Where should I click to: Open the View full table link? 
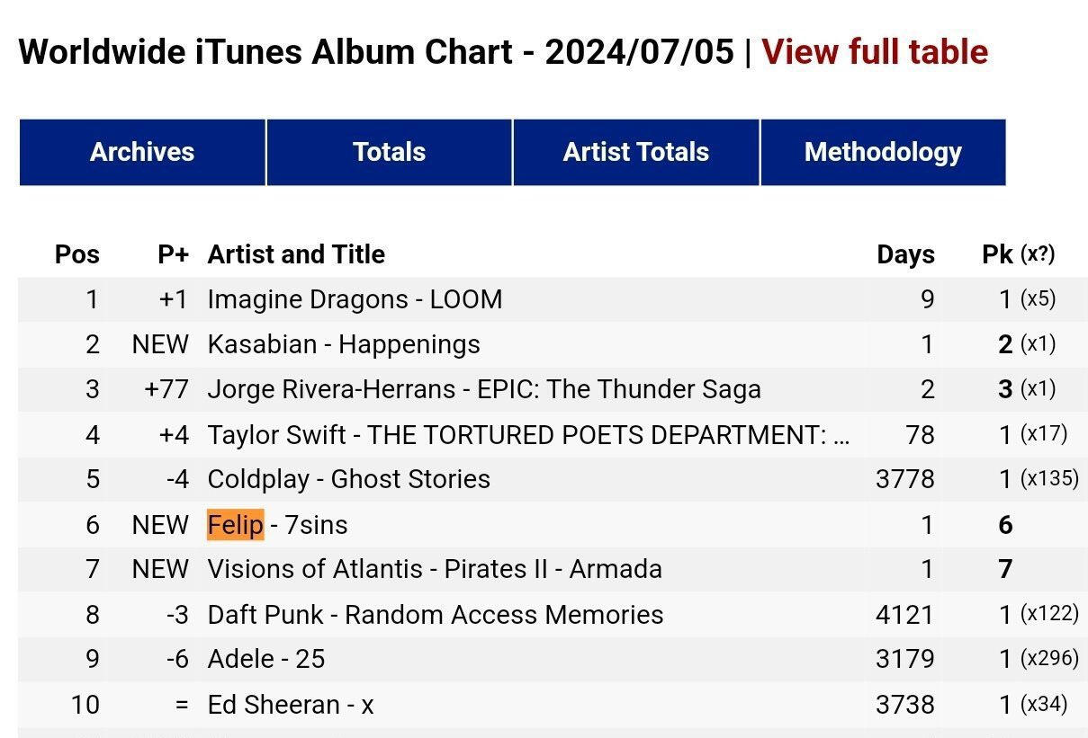(x=874, y=52)
